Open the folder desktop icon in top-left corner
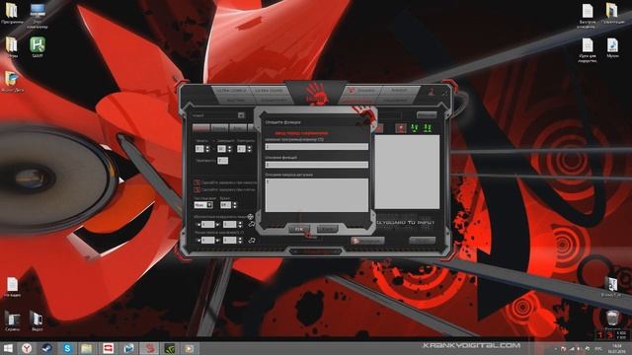Screen dimensions: 632x355 (12, 13)
